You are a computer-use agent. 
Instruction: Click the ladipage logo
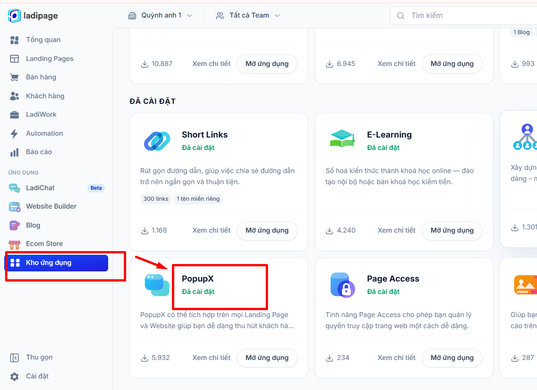coord(33,15)
